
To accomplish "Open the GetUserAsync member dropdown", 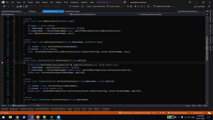I will tap(171, 14).
